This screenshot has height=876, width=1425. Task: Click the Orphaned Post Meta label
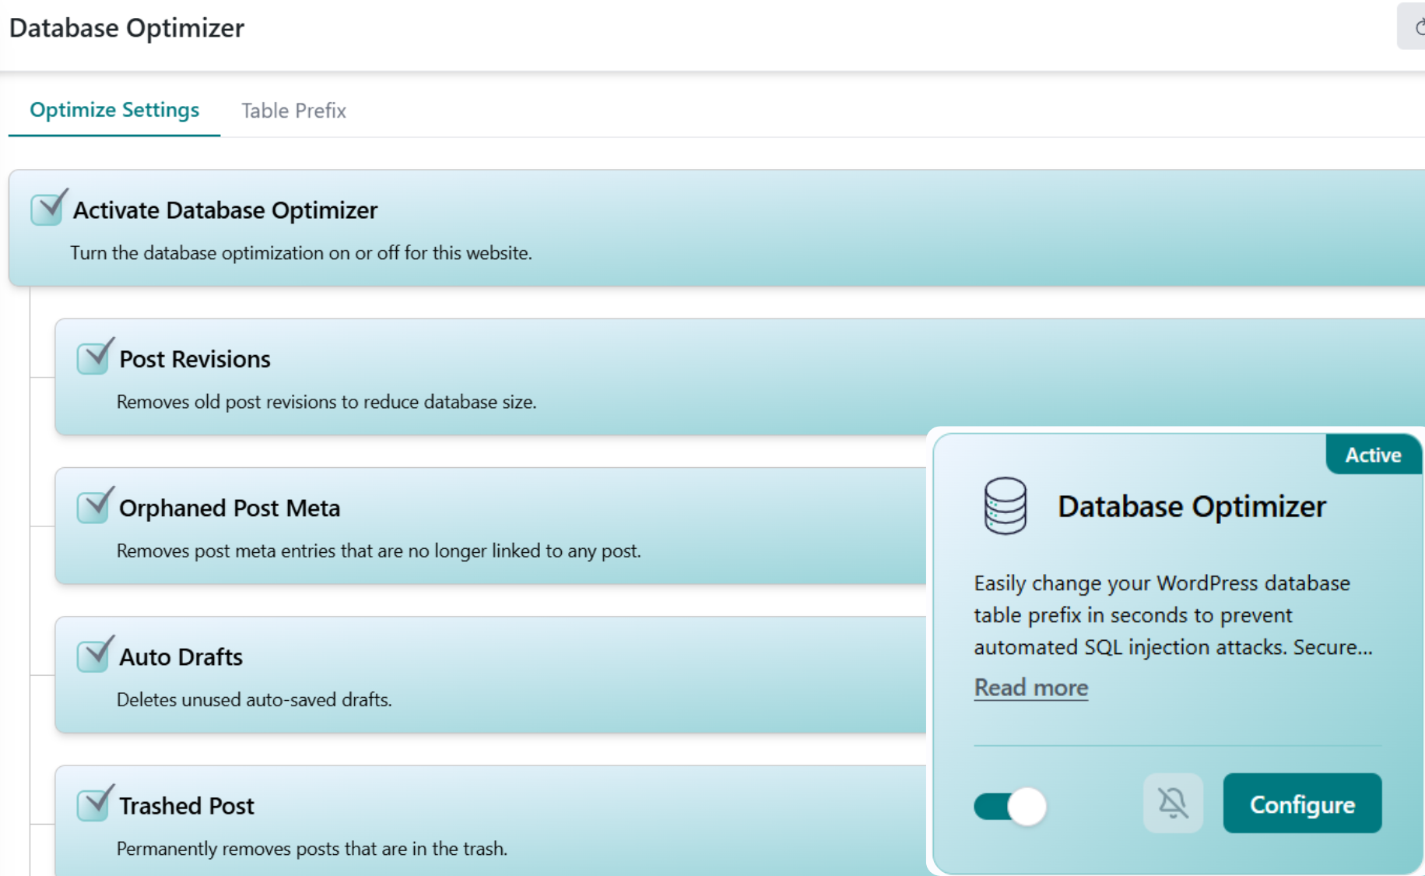click(x=230, y=508)
